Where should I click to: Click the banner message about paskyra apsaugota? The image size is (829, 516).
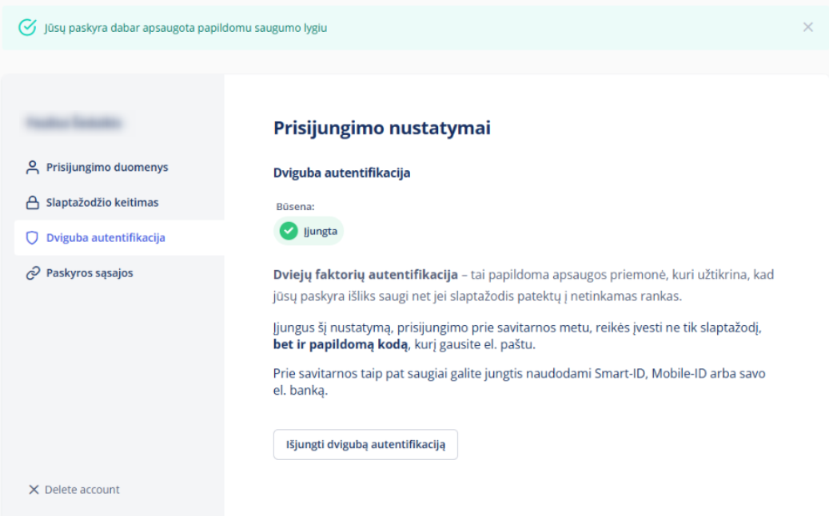(x=185, y=28)
